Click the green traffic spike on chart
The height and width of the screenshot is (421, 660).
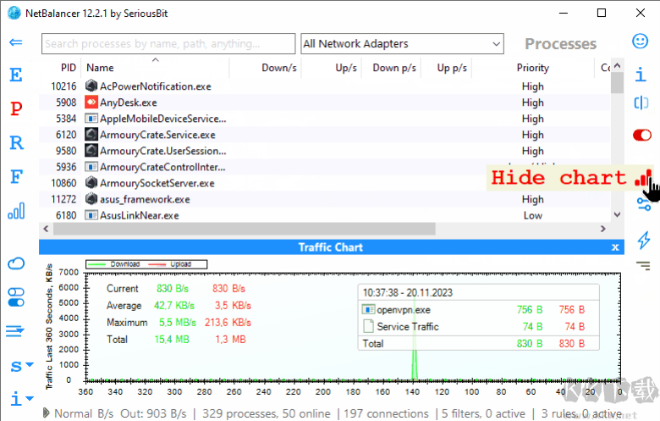pos(414,364)
